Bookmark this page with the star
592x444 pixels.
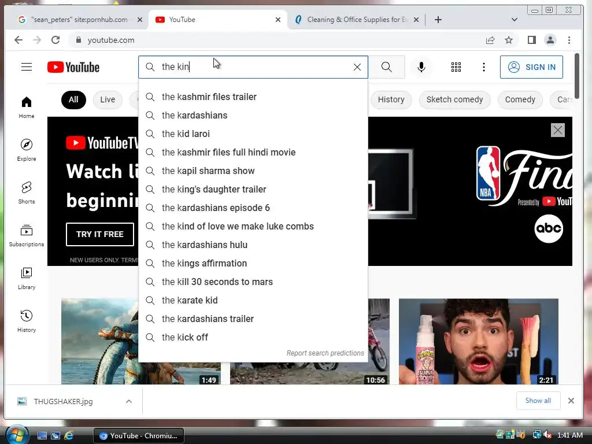pos(509,40)
